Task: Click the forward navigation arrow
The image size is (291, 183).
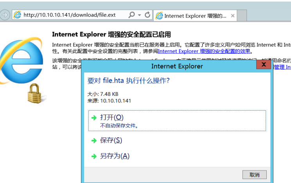Action: (x=5, y=14)
